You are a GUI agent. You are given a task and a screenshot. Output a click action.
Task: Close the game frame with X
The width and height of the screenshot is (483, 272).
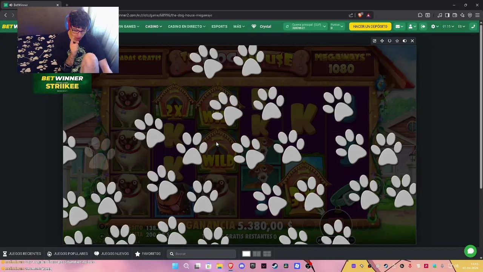pyautogui.click(x=412, y=41)
